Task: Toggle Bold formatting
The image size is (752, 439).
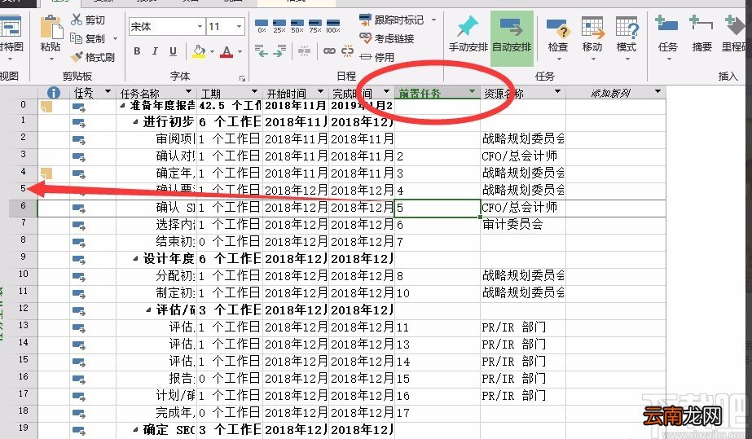Action: [137, 50]
